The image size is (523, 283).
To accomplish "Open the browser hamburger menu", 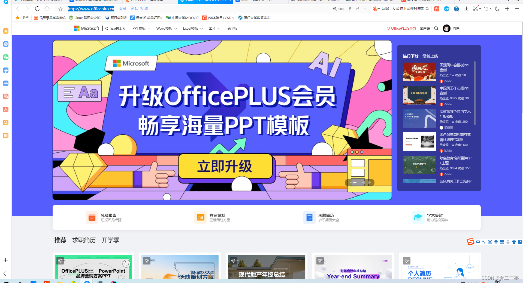I will 517,9.
